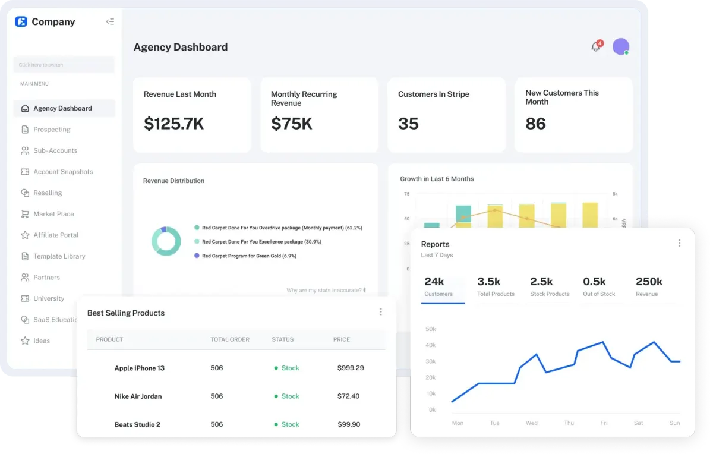
Task: Open the Reports panel three-dot menu
Action: click(x=679, y=243)
